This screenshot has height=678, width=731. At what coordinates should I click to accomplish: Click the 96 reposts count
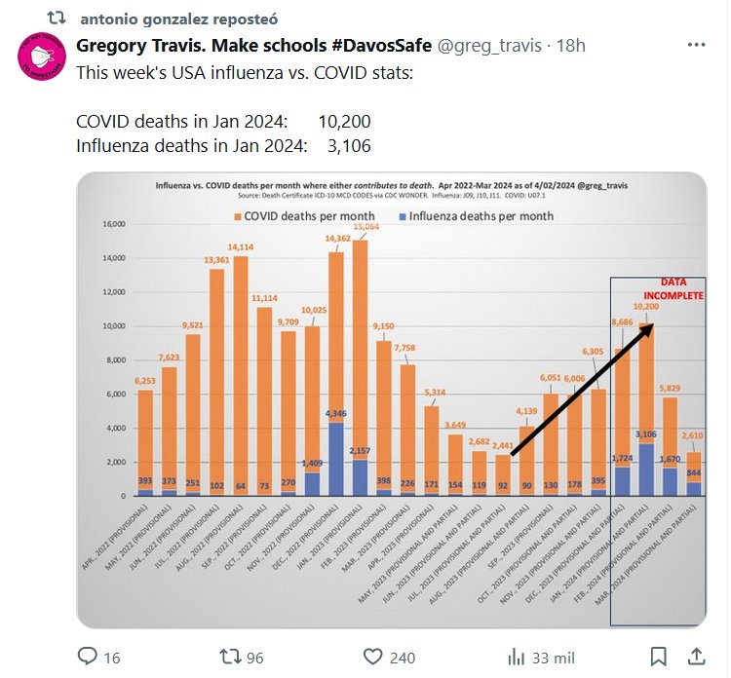click(x=254, y=658)
